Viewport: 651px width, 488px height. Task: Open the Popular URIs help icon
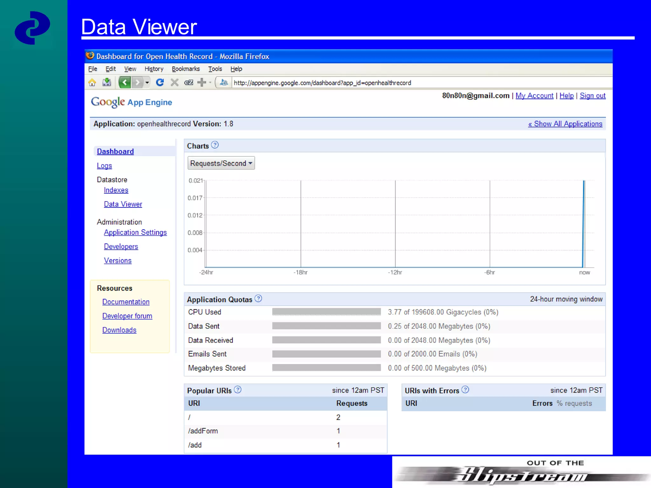point(238,390)
